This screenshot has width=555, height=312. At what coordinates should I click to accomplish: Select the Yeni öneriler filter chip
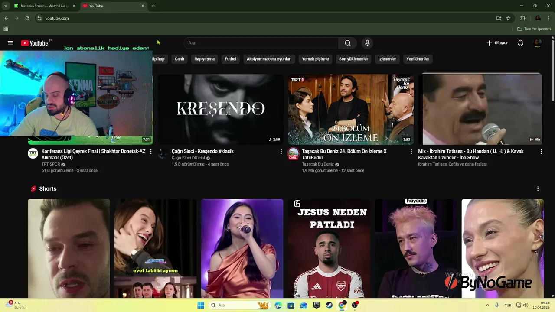pyautogui.click(x=418, y=59)
